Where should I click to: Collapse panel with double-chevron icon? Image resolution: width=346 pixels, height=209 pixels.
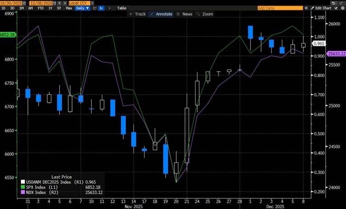(x=306, y=8)
